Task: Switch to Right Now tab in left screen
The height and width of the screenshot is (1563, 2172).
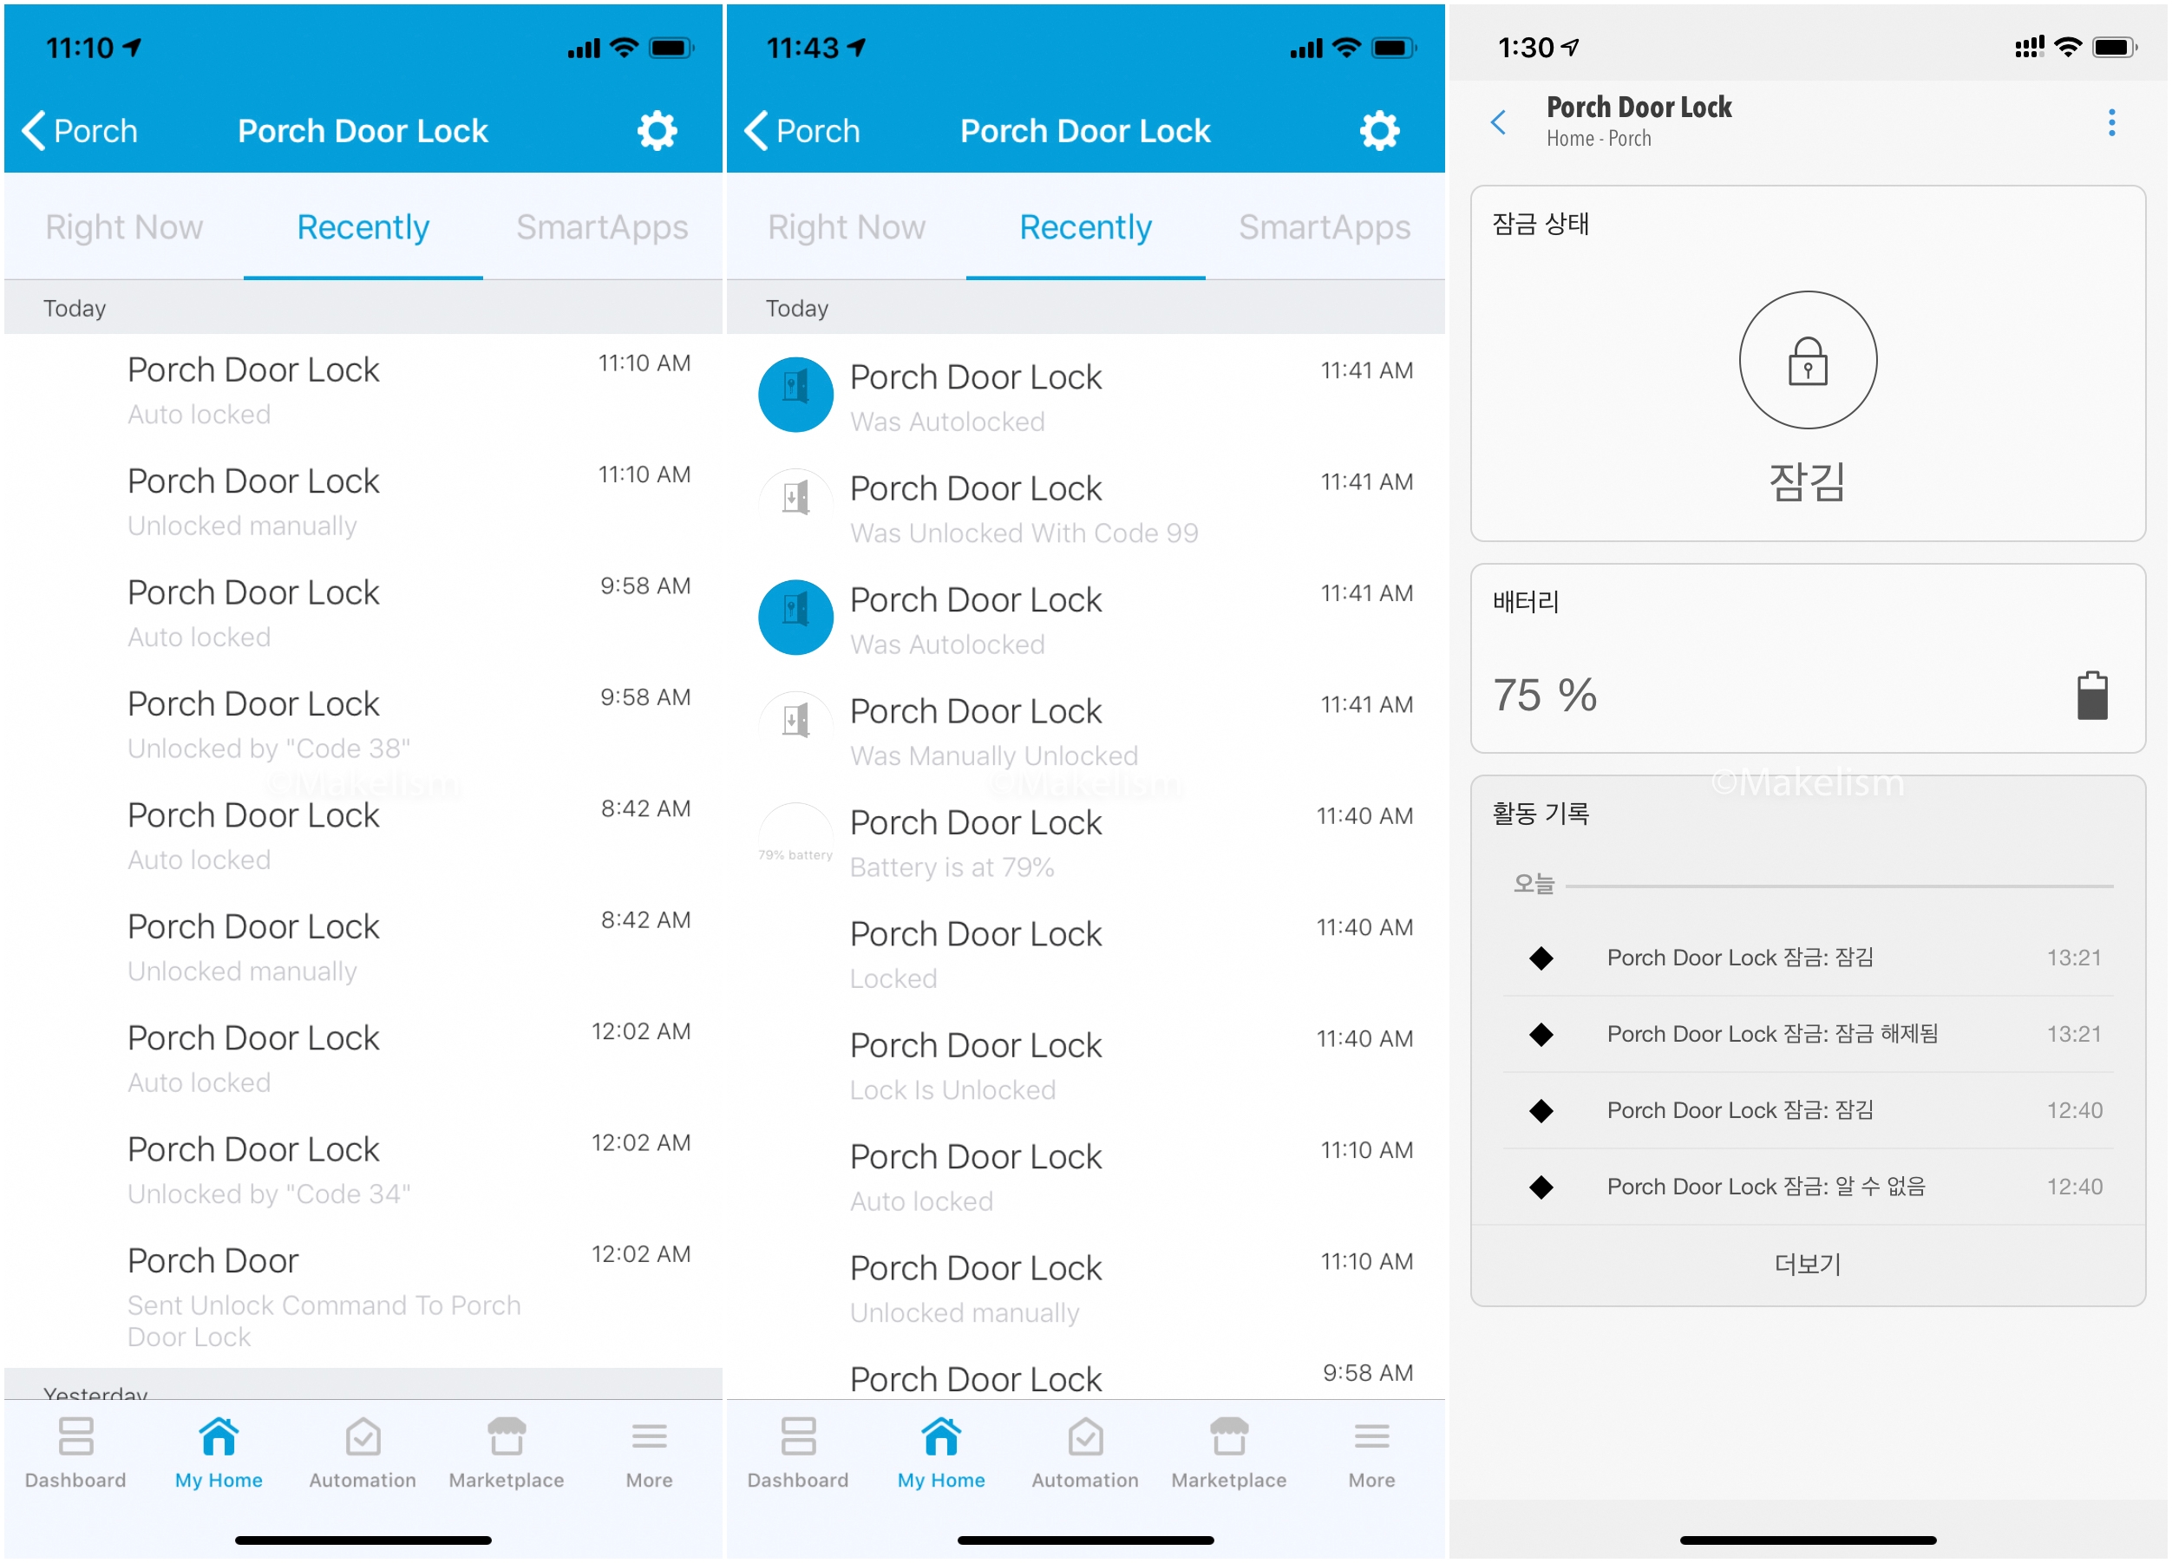Action: (123, 227)
